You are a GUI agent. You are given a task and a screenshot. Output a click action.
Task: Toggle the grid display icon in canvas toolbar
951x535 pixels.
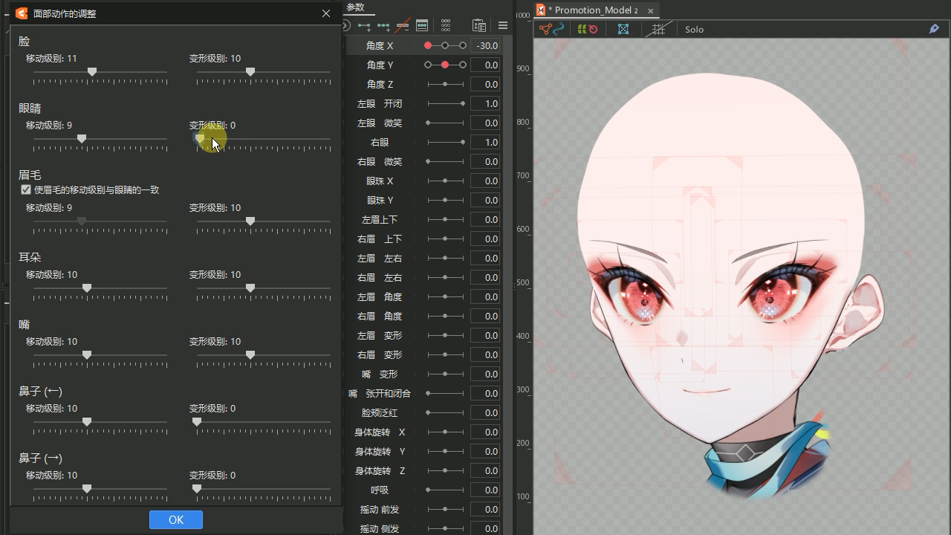(x=658, y=30)
